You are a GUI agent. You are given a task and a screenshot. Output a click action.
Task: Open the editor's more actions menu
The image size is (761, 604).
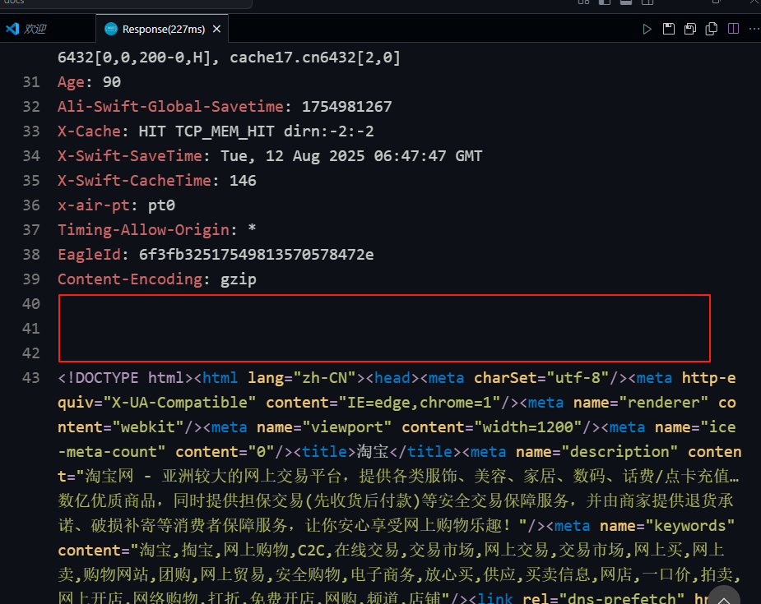[754, 29]
